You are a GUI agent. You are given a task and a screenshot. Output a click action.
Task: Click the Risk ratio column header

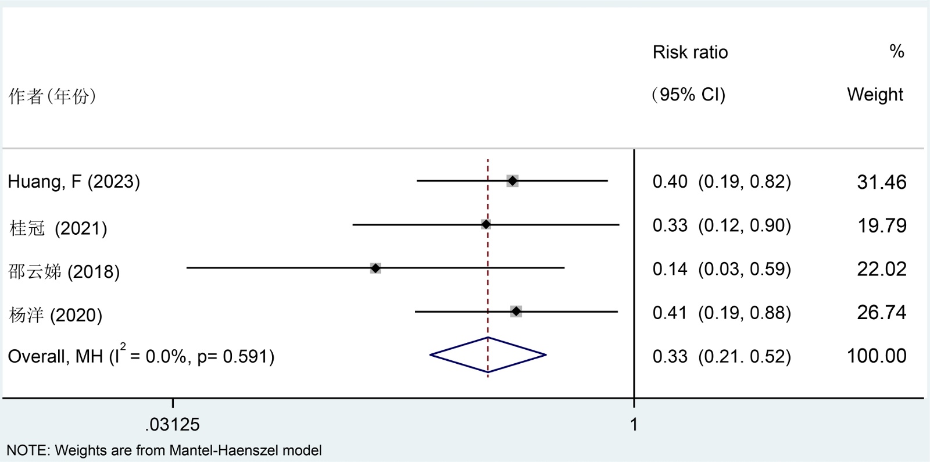[x=690, y=52]
